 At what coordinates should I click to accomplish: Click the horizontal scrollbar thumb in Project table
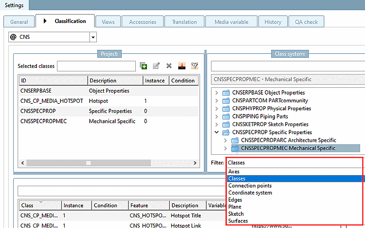89,163
